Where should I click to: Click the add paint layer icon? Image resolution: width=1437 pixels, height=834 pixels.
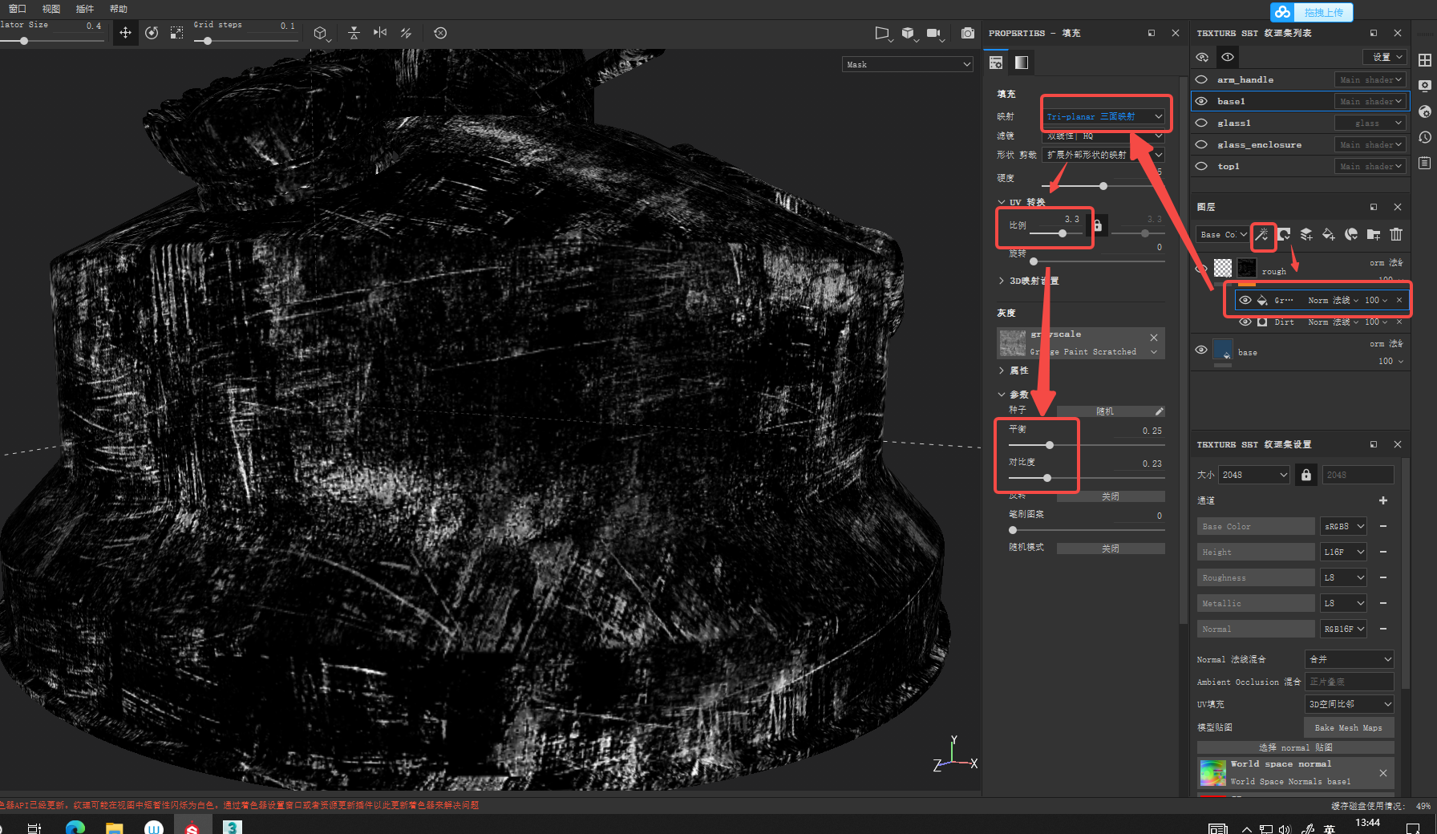(1306, 234)
